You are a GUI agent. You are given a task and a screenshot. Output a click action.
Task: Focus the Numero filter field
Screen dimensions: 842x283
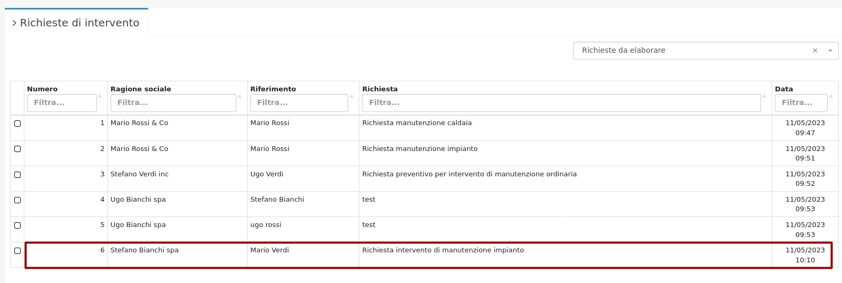[x=62, y=103]
